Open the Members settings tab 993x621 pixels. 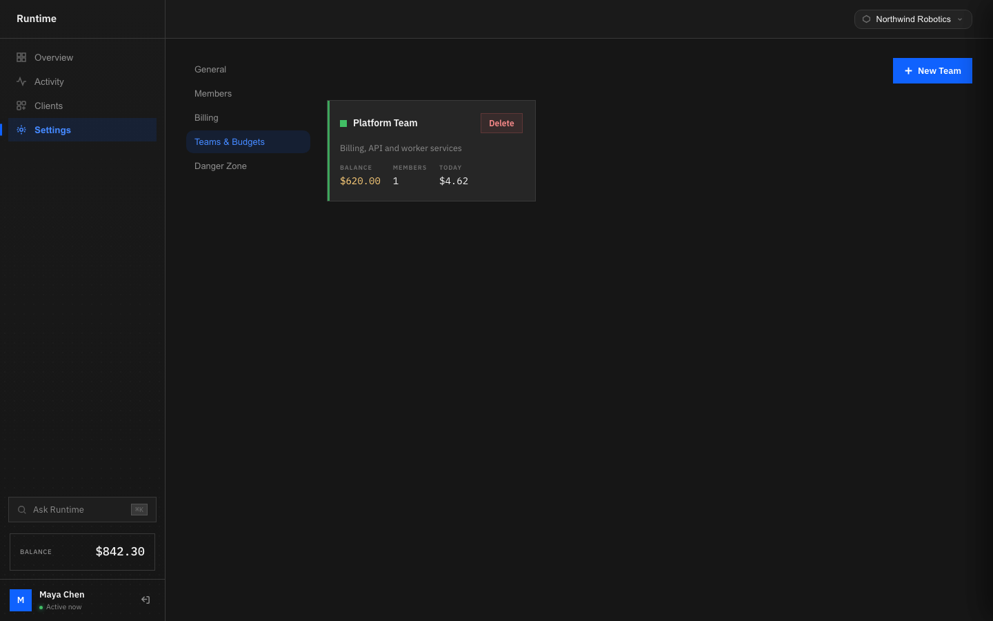point(248,93)
